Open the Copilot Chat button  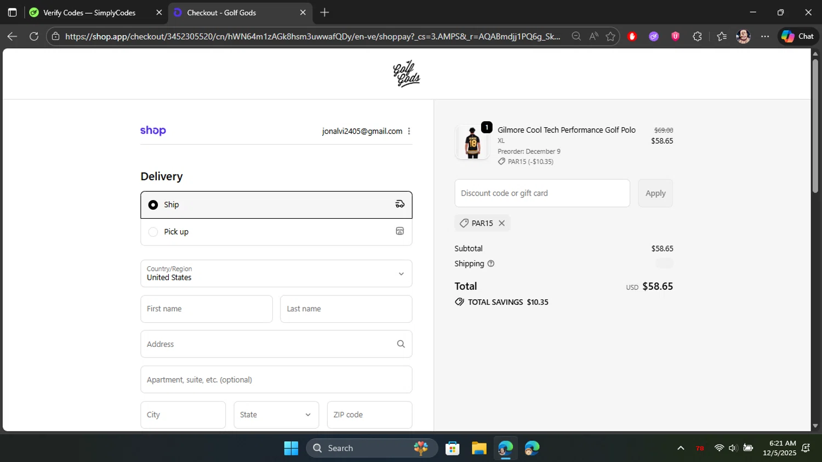798,36
